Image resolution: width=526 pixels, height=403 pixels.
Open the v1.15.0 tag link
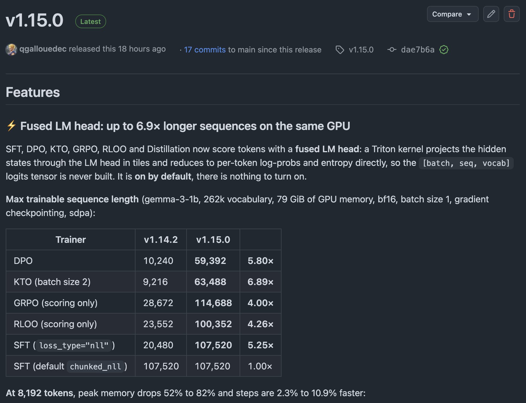click(361, 50)
